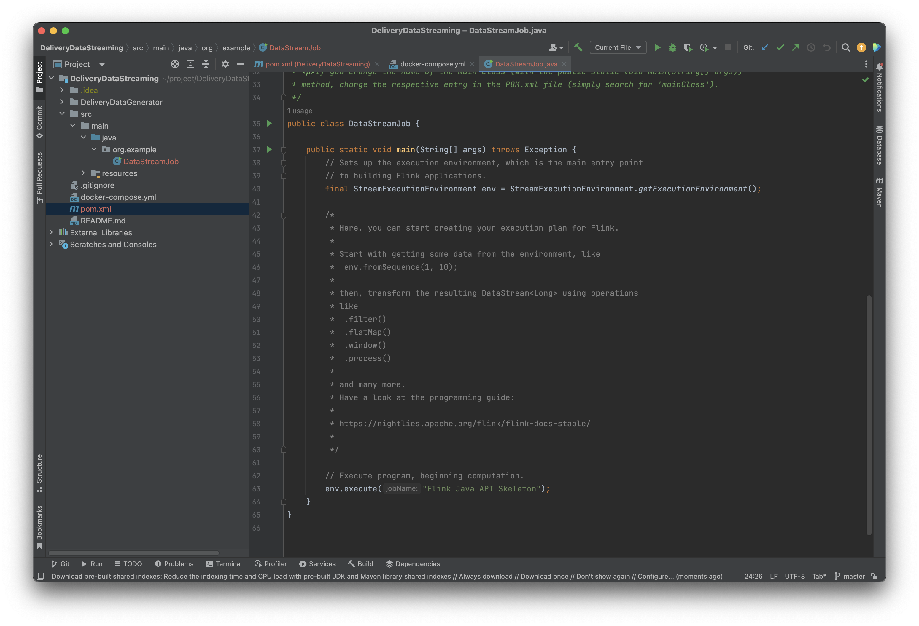
Task: Run current file with green play button
Action: [657, 47]
